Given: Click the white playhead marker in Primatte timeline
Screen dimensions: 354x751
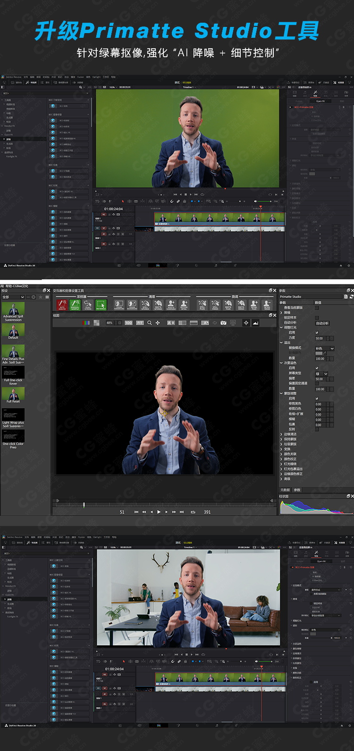Looking at the screenshot, I should (84, 505).
